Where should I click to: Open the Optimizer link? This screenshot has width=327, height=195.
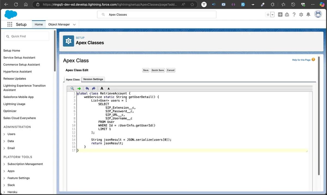(10, 111)
